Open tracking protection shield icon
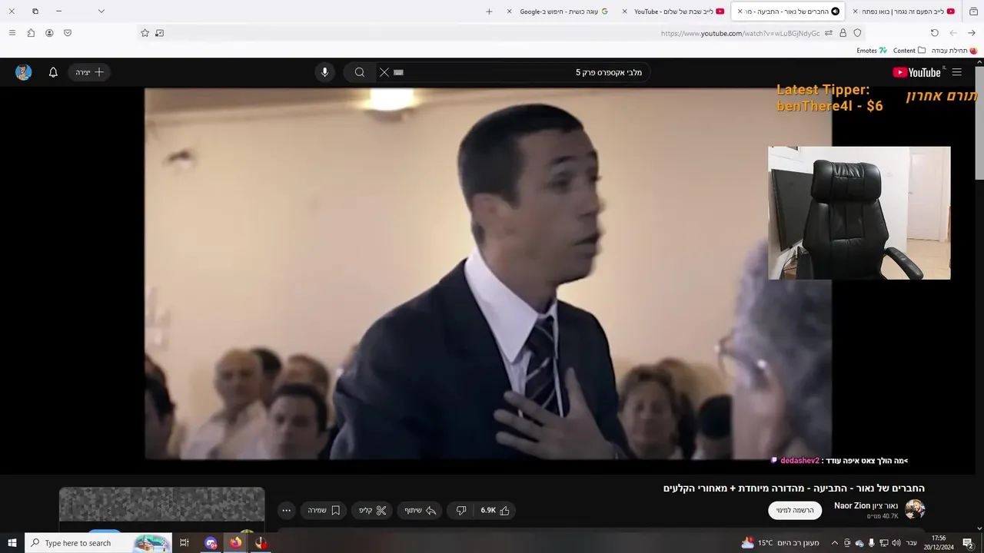 coord(858,33)
